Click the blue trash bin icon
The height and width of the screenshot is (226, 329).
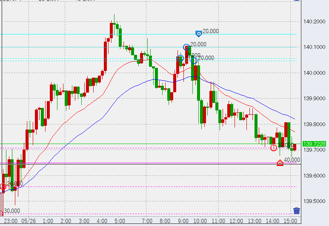[x=297, y=211]
